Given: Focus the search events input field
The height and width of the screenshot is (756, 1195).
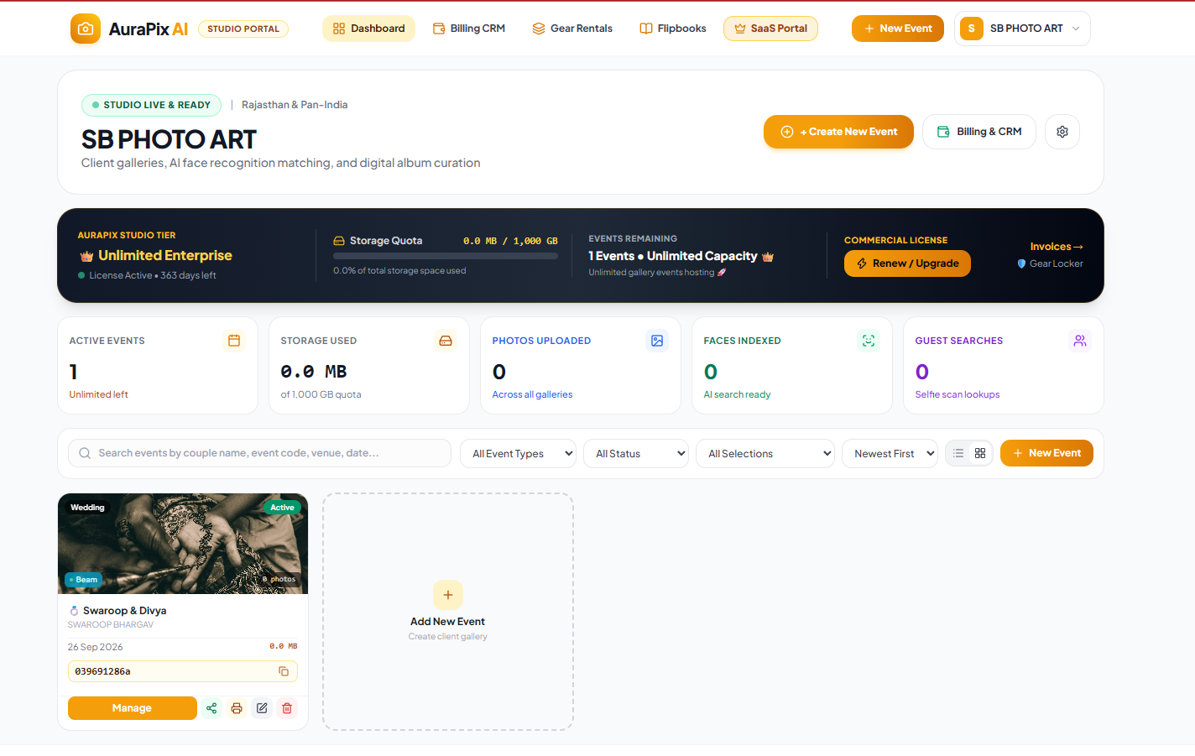Looking at the screenshot, I should (259, 453).
